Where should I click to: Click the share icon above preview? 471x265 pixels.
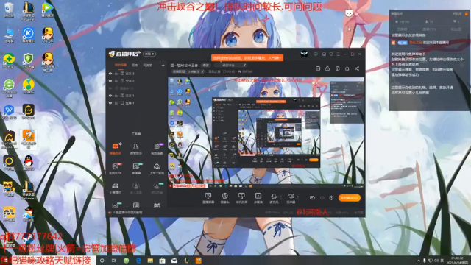click(357, 68)
